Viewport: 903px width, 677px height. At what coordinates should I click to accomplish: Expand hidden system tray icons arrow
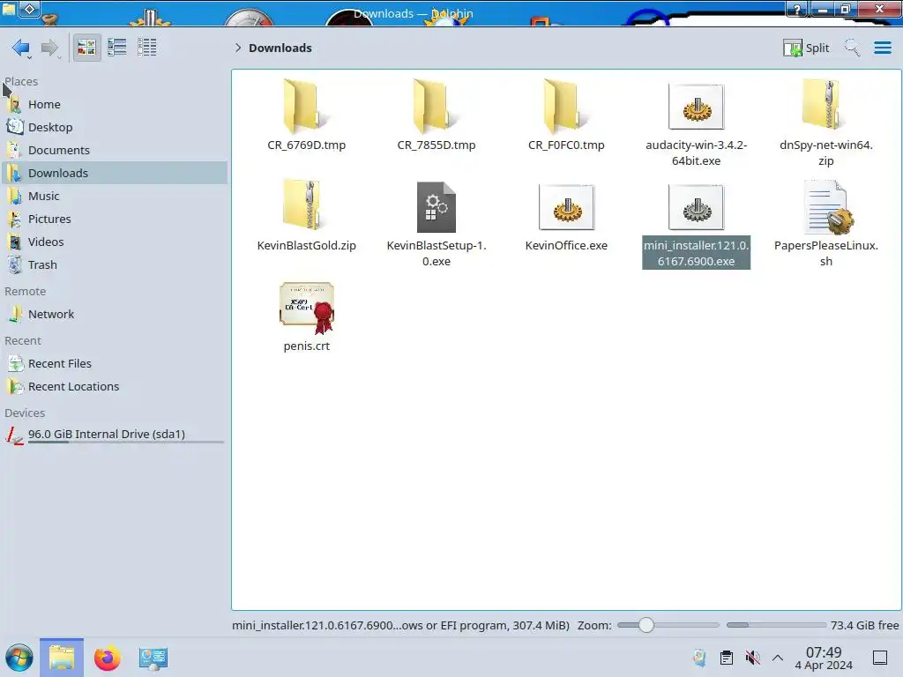click(x=778, y=658)
